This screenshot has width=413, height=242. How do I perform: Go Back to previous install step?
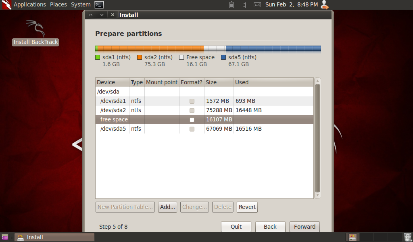[270, 227]
